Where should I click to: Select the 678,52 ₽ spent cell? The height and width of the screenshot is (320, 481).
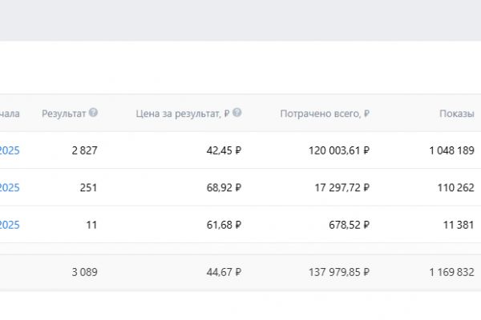[x=348, y=225]
